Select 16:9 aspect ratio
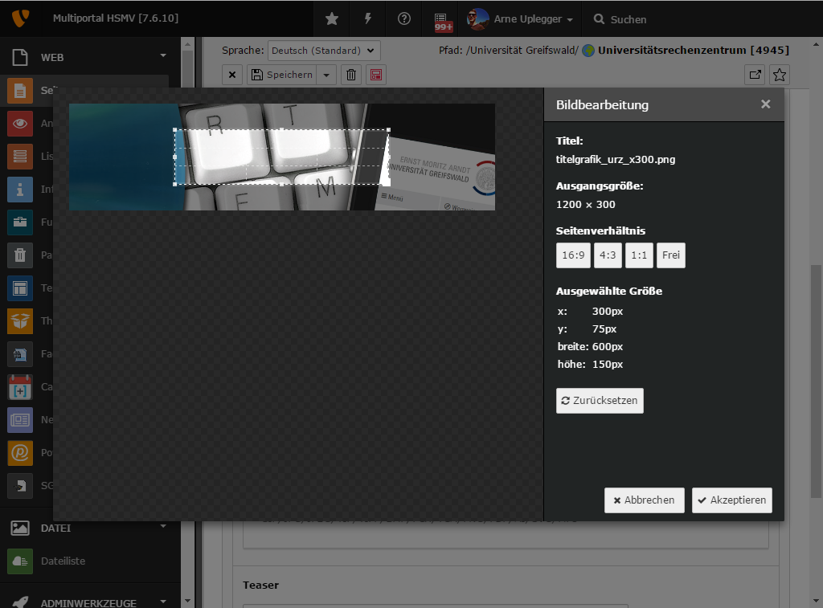 (x=573, y=255)
